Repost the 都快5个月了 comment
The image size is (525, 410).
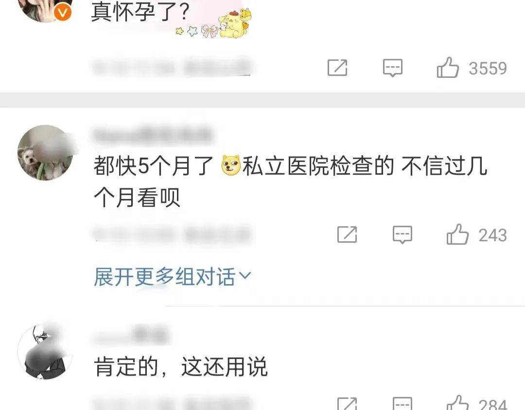point(347,234)
